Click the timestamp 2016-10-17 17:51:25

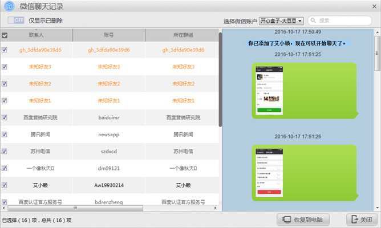coord(298,54)
